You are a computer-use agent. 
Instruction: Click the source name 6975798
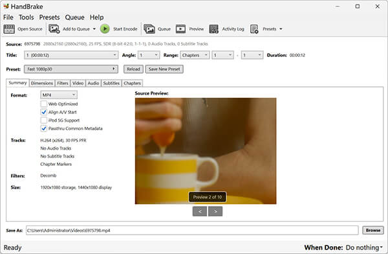point(32,44)
